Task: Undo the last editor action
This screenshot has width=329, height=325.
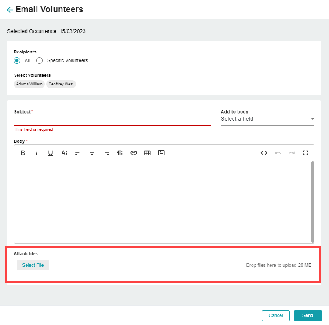Action: [x=278, y=153]
